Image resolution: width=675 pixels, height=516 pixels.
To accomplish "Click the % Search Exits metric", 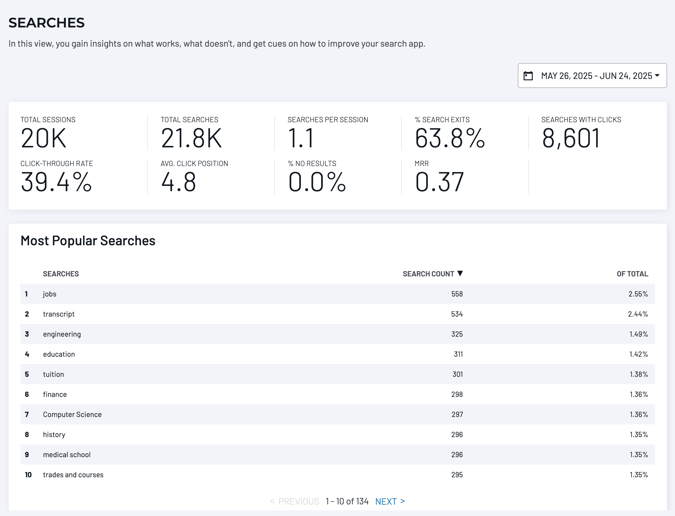I will (450, 138).
